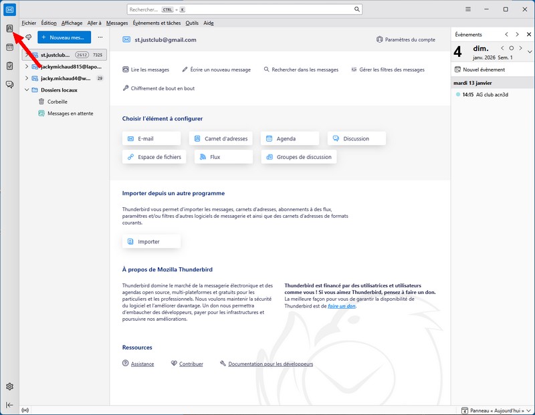Open the Tasks space in left sidebar

[x=9, y=66]
